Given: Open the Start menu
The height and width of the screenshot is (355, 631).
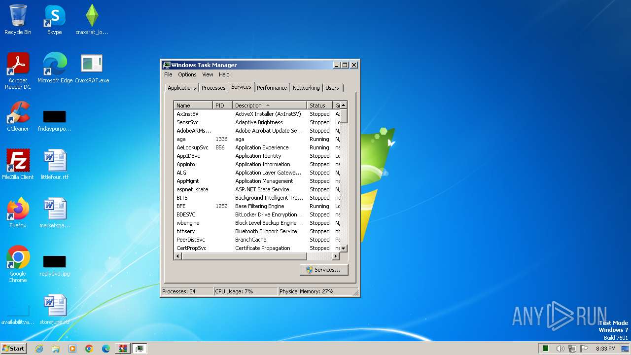Looking at the screenshot, I should point(14,349).
